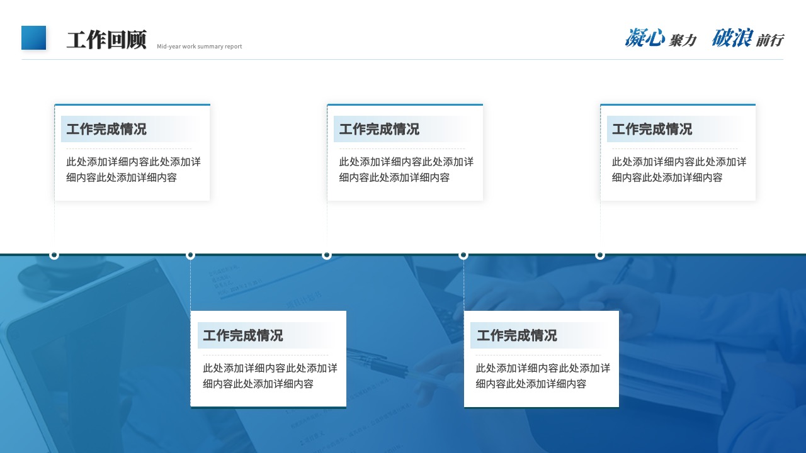Select the body text in lower-right card
Screen dimensions: 806x453
(543, 376)
